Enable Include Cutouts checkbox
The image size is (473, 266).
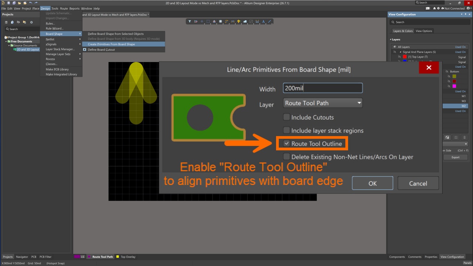coord(286,117)
